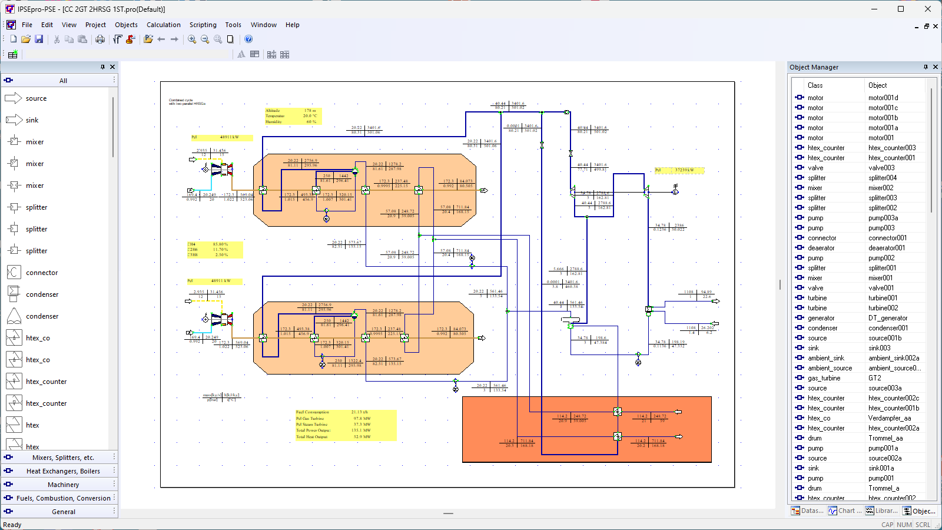Open the Calculation menu
This screenshot has width=942, height=530.
(x=163, y=25)
